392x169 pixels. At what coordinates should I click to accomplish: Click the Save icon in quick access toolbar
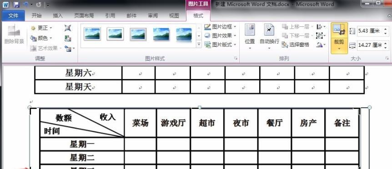click(x=16, y=4)
